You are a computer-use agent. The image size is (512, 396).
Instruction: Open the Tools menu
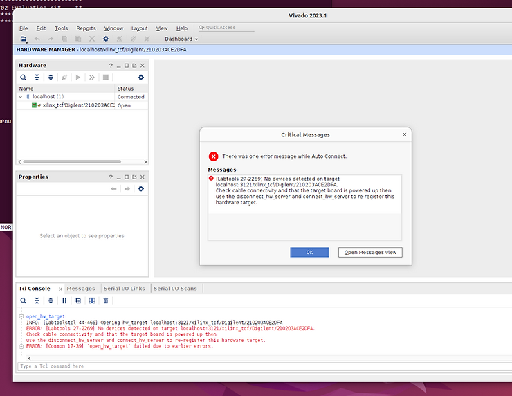click(x=62, y=28)
